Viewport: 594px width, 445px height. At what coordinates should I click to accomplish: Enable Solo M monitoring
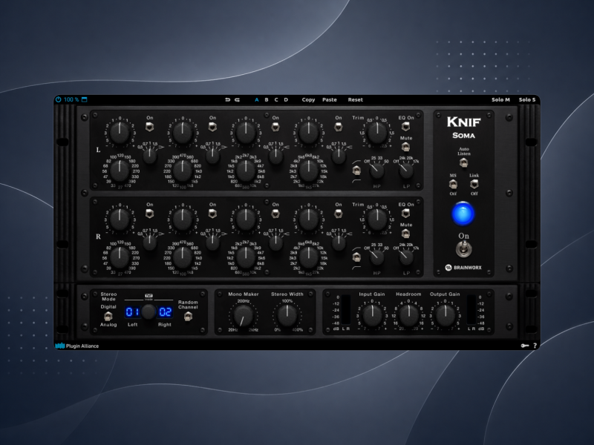[x=500, y=100]
